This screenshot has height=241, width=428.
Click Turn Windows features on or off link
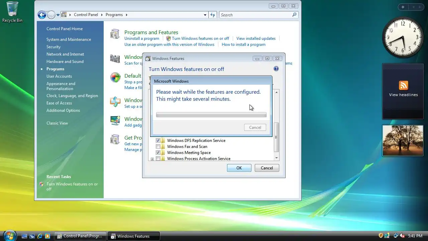pos(201,38)
